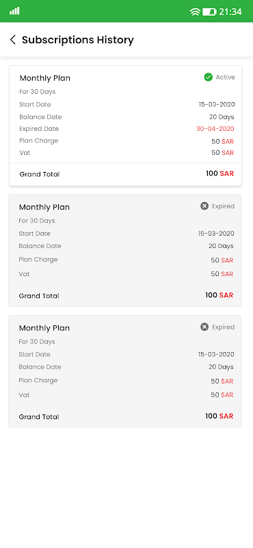This screenshot has width=253, height=548.
Task: Open the active Monthly Plan card
Action: (125, 125)
